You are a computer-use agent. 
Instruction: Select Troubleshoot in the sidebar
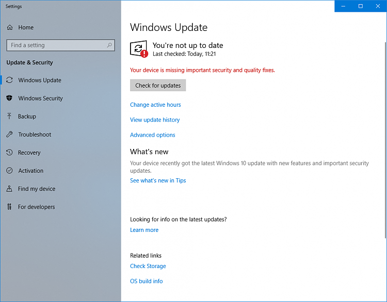60,135
